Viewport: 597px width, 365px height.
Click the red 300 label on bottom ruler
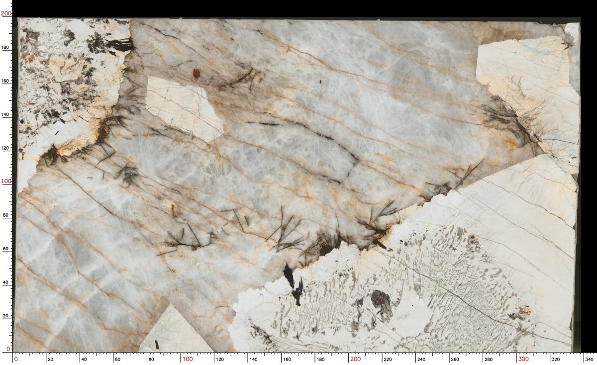tap(523, 359)
